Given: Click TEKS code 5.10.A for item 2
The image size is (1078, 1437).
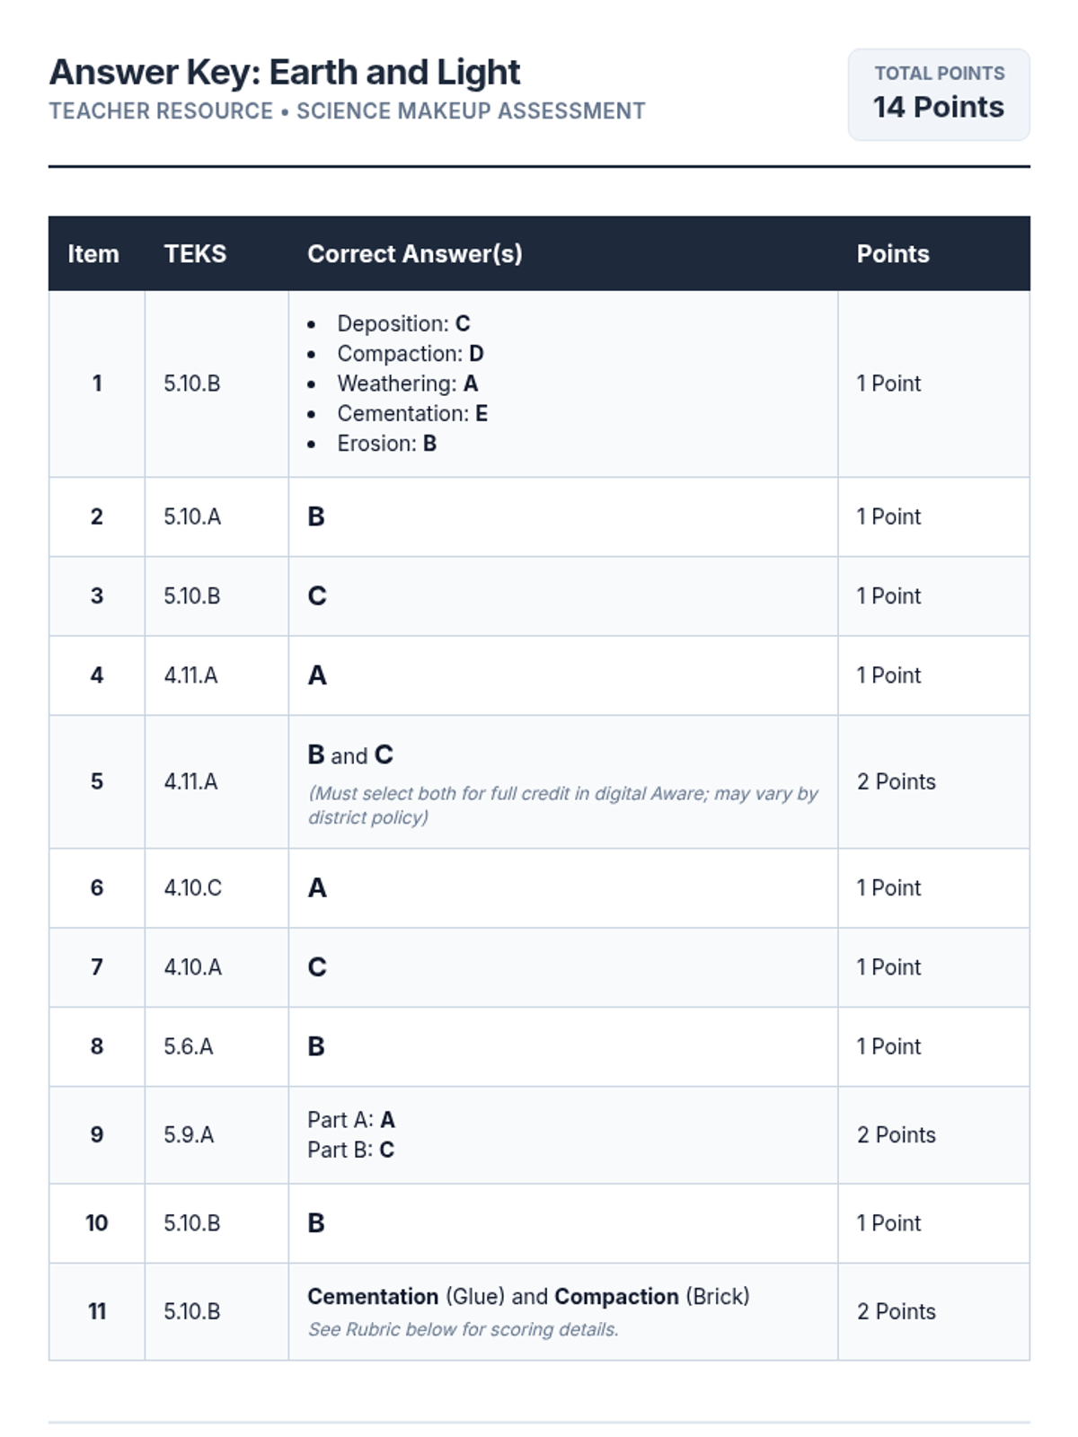Looking at the screenshot, I should pyautogui.click(x=192, y=516).
